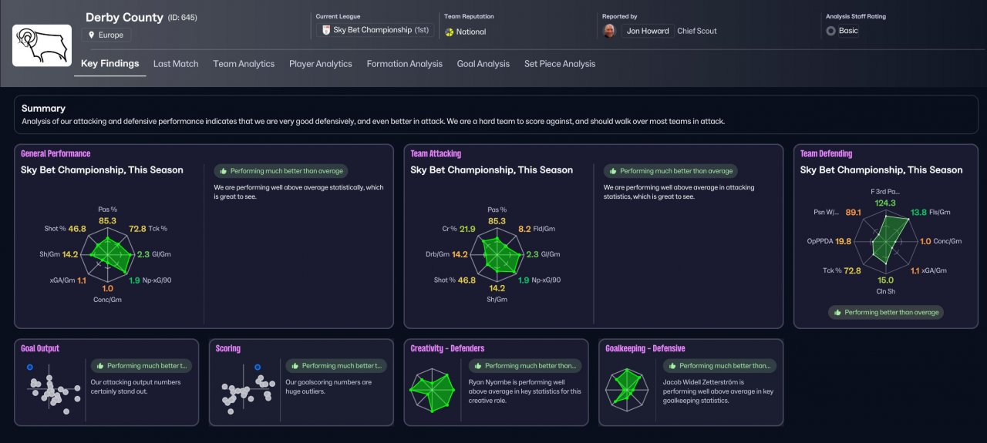Screen dimensions: 987x443
Task: Click thumbs-up icon in General Performance badge
Action: (223, 171)
